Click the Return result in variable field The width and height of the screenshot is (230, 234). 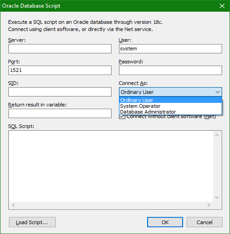[x=60, y=113]
